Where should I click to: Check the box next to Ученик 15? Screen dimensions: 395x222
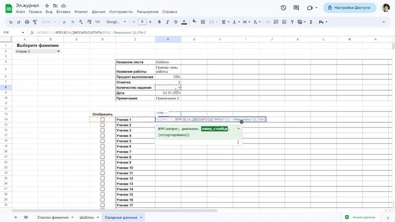click(102, 194)
